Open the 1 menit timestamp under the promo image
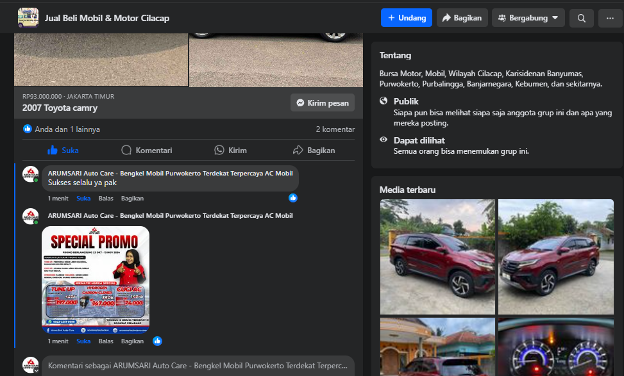This screenshot has height=376, width=624. (x=58, y=341)
